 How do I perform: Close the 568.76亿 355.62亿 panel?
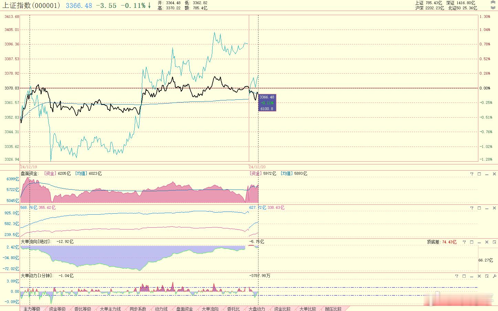point(495,208)
